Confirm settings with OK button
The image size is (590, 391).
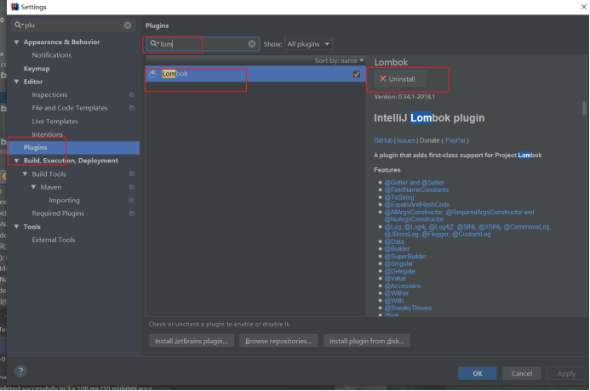pyautogui.click(x=477, y=373)
